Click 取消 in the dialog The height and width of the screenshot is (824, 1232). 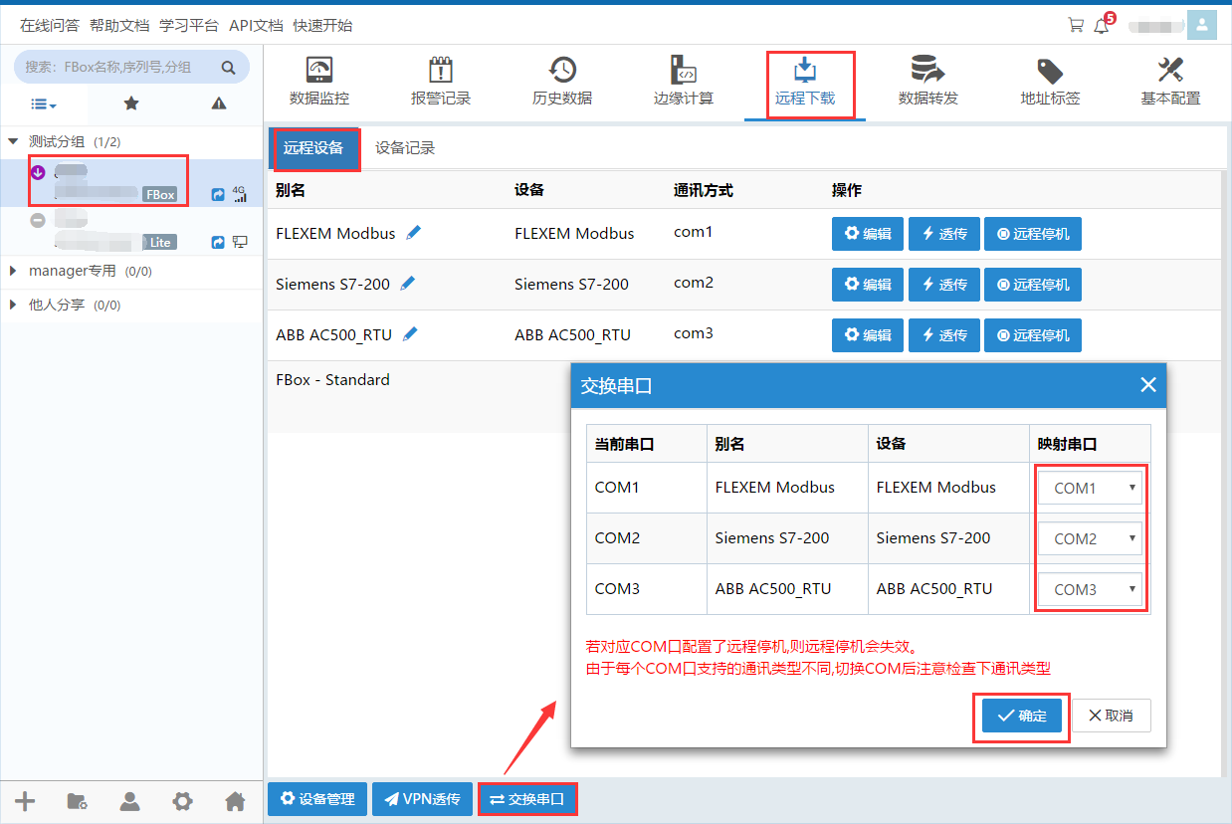[1111, 716]
